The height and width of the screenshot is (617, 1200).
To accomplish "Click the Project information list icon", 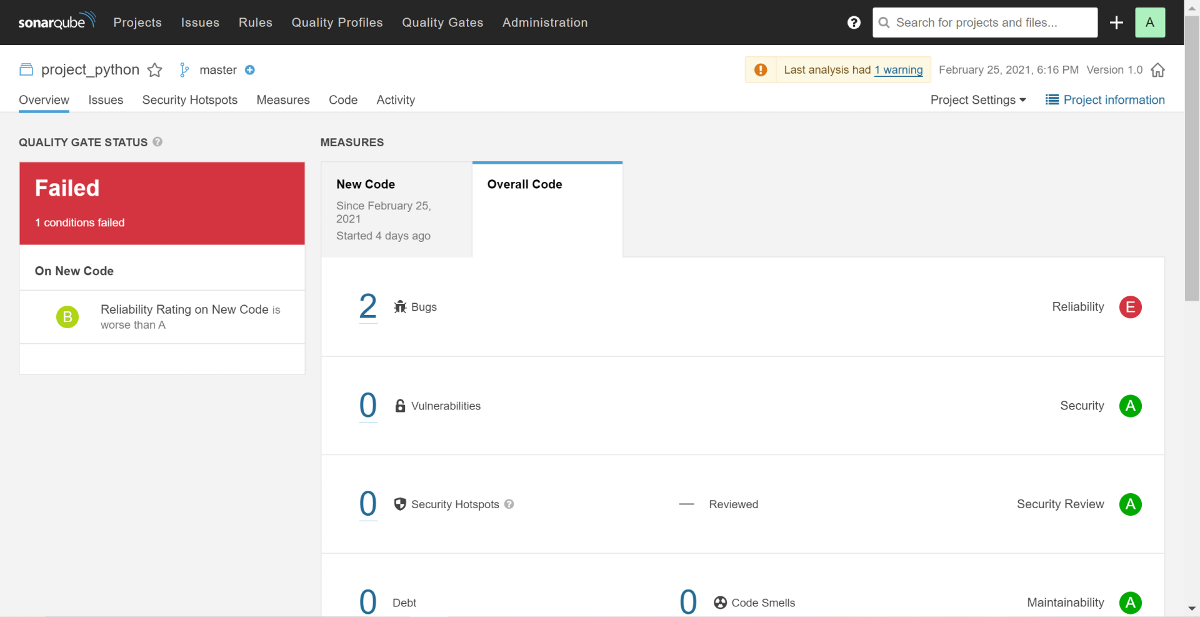I will (x=1052, y=100).
